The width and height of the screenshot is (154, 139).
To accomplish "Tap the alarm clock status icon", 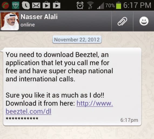I will pos(80,5).
